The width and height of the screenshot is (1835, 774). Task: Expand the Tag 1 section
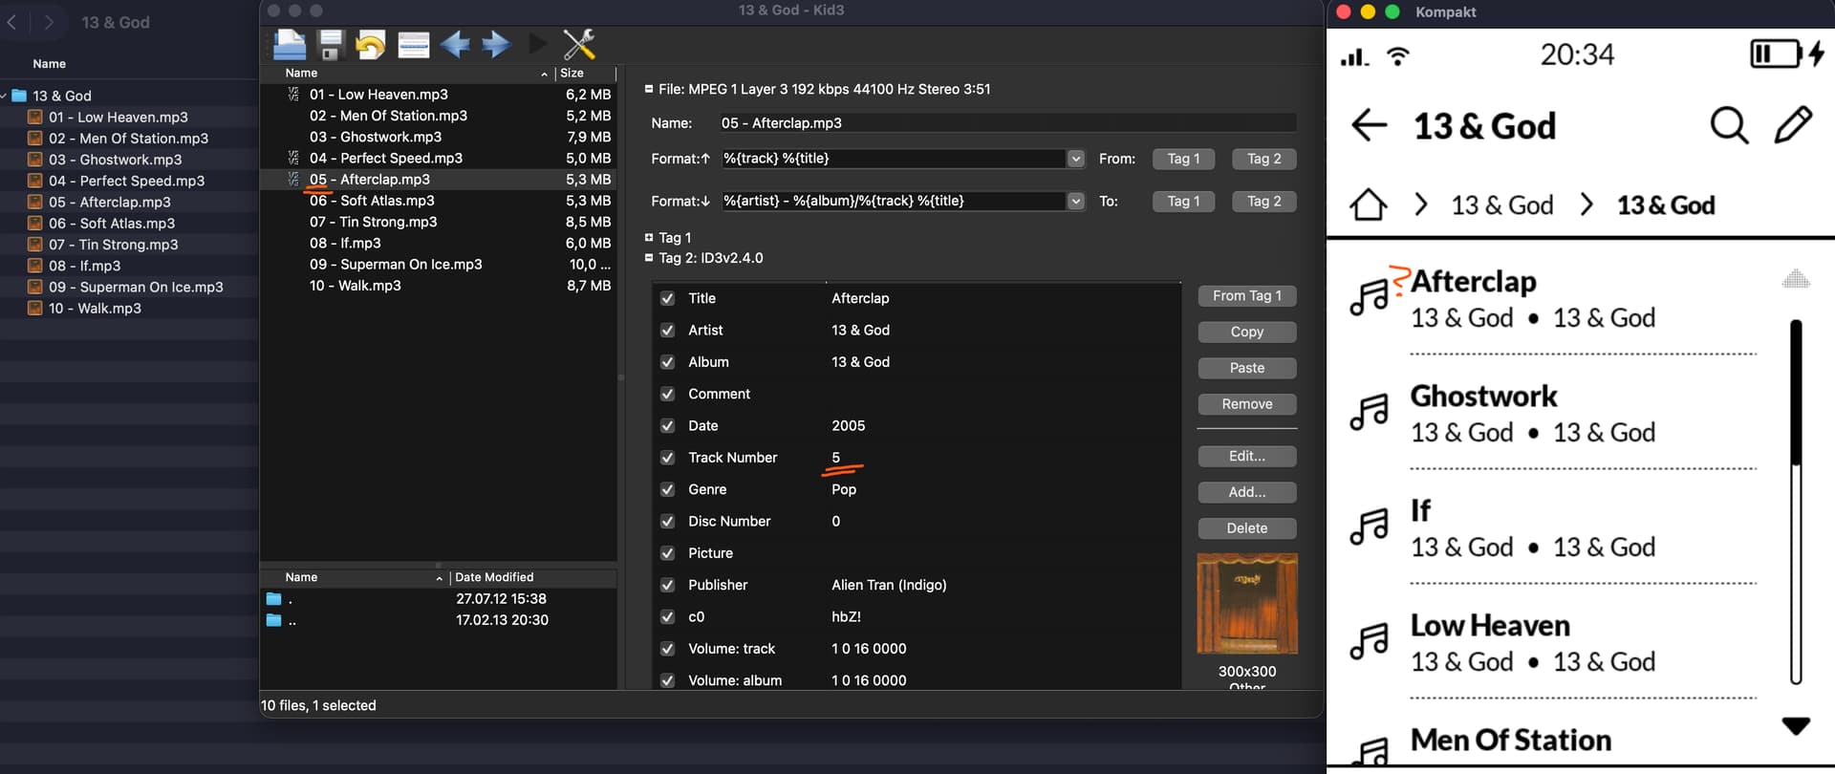(x=650, y=237)
